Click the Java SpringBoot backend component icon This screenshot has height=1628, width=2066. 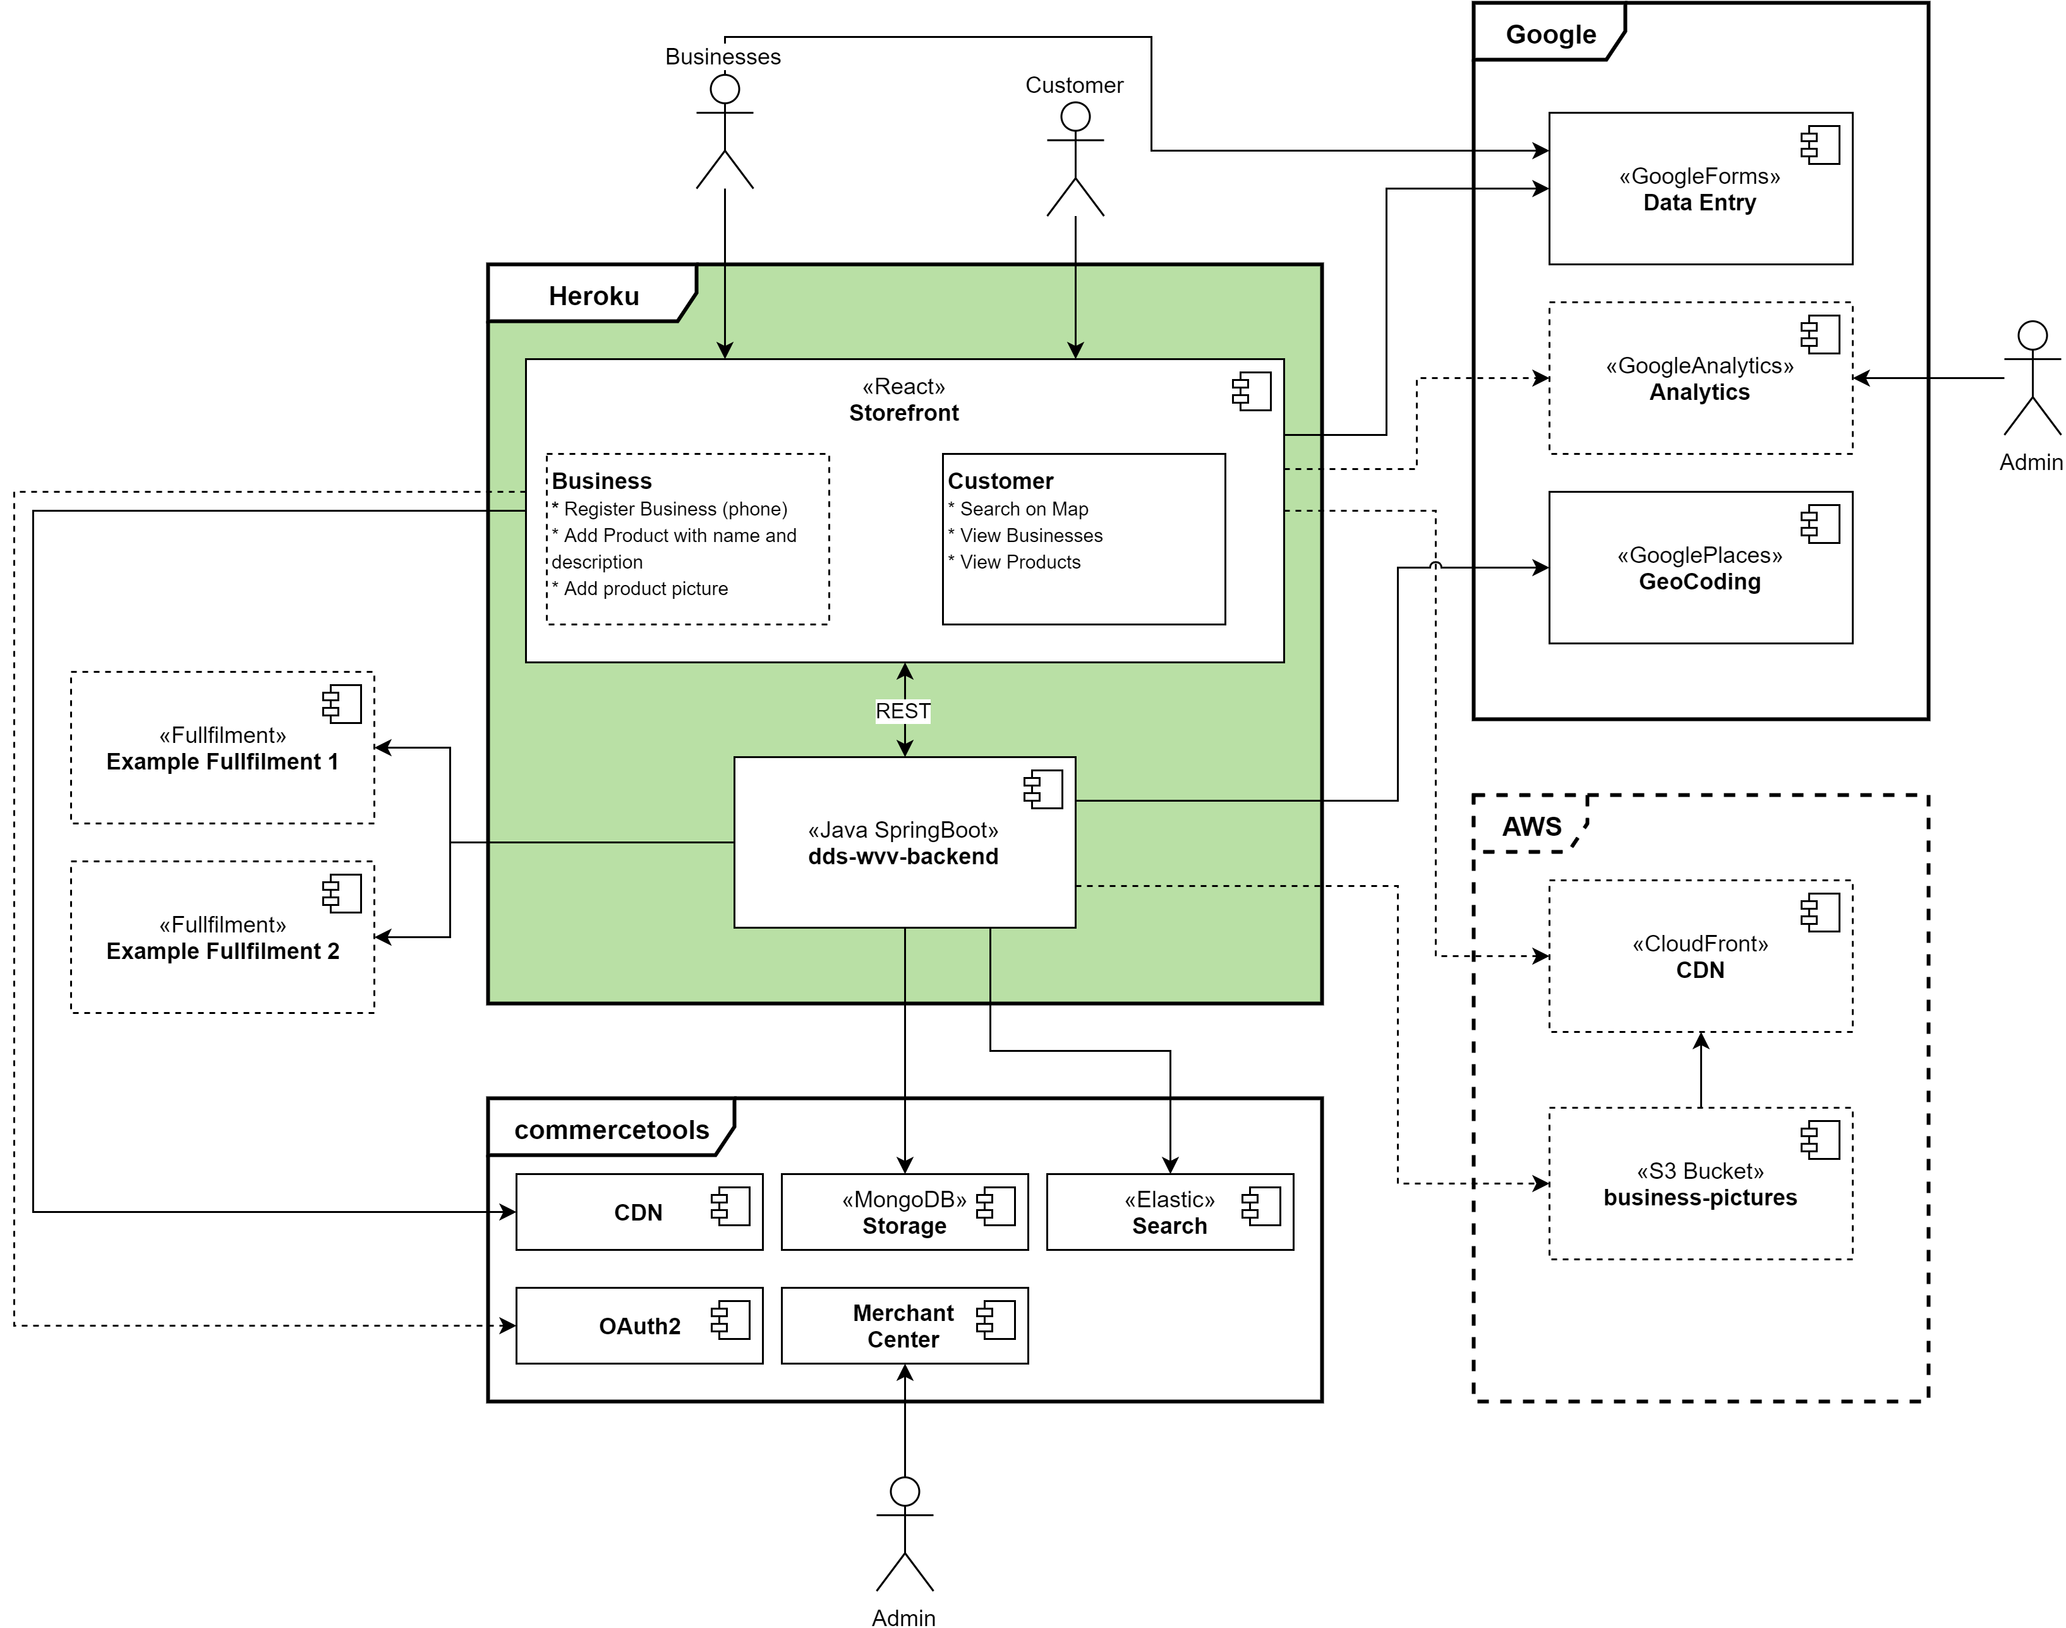tap(1030, 788)
